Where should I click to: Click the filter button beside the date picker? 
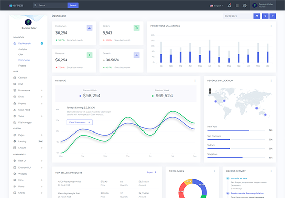click(273, 16)
